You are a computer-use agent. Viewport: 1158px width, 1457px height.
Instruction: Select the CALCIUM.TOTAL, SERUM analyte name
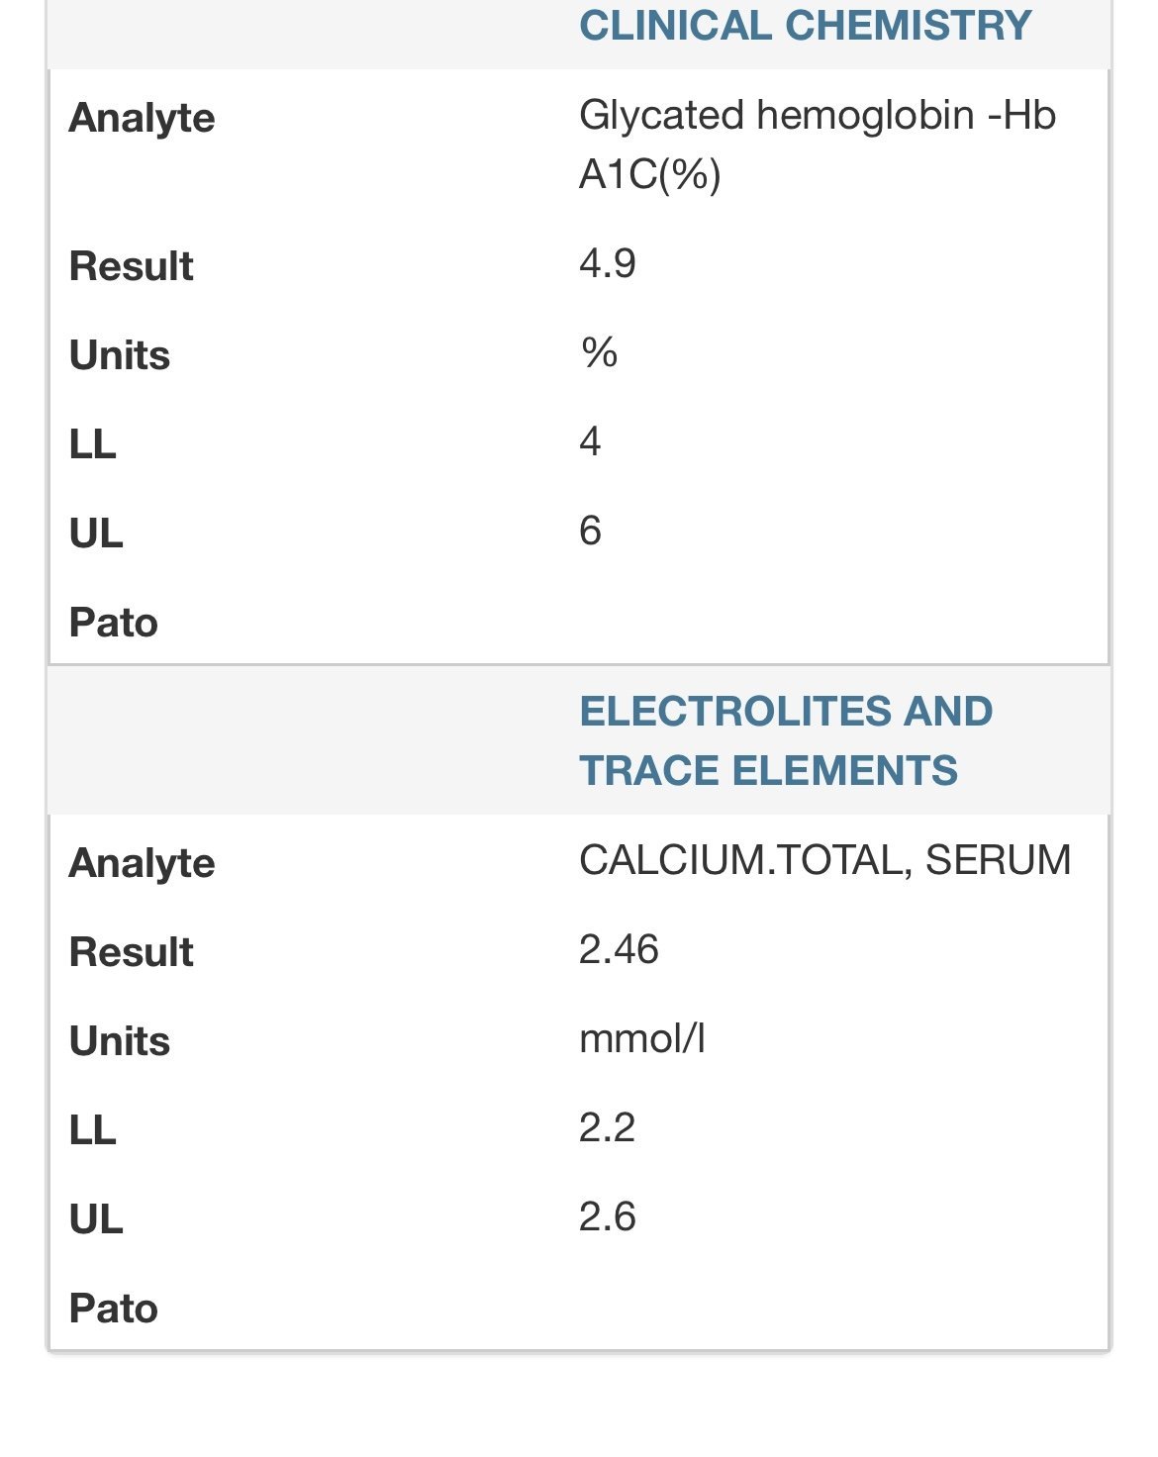[x=824, y=860]
